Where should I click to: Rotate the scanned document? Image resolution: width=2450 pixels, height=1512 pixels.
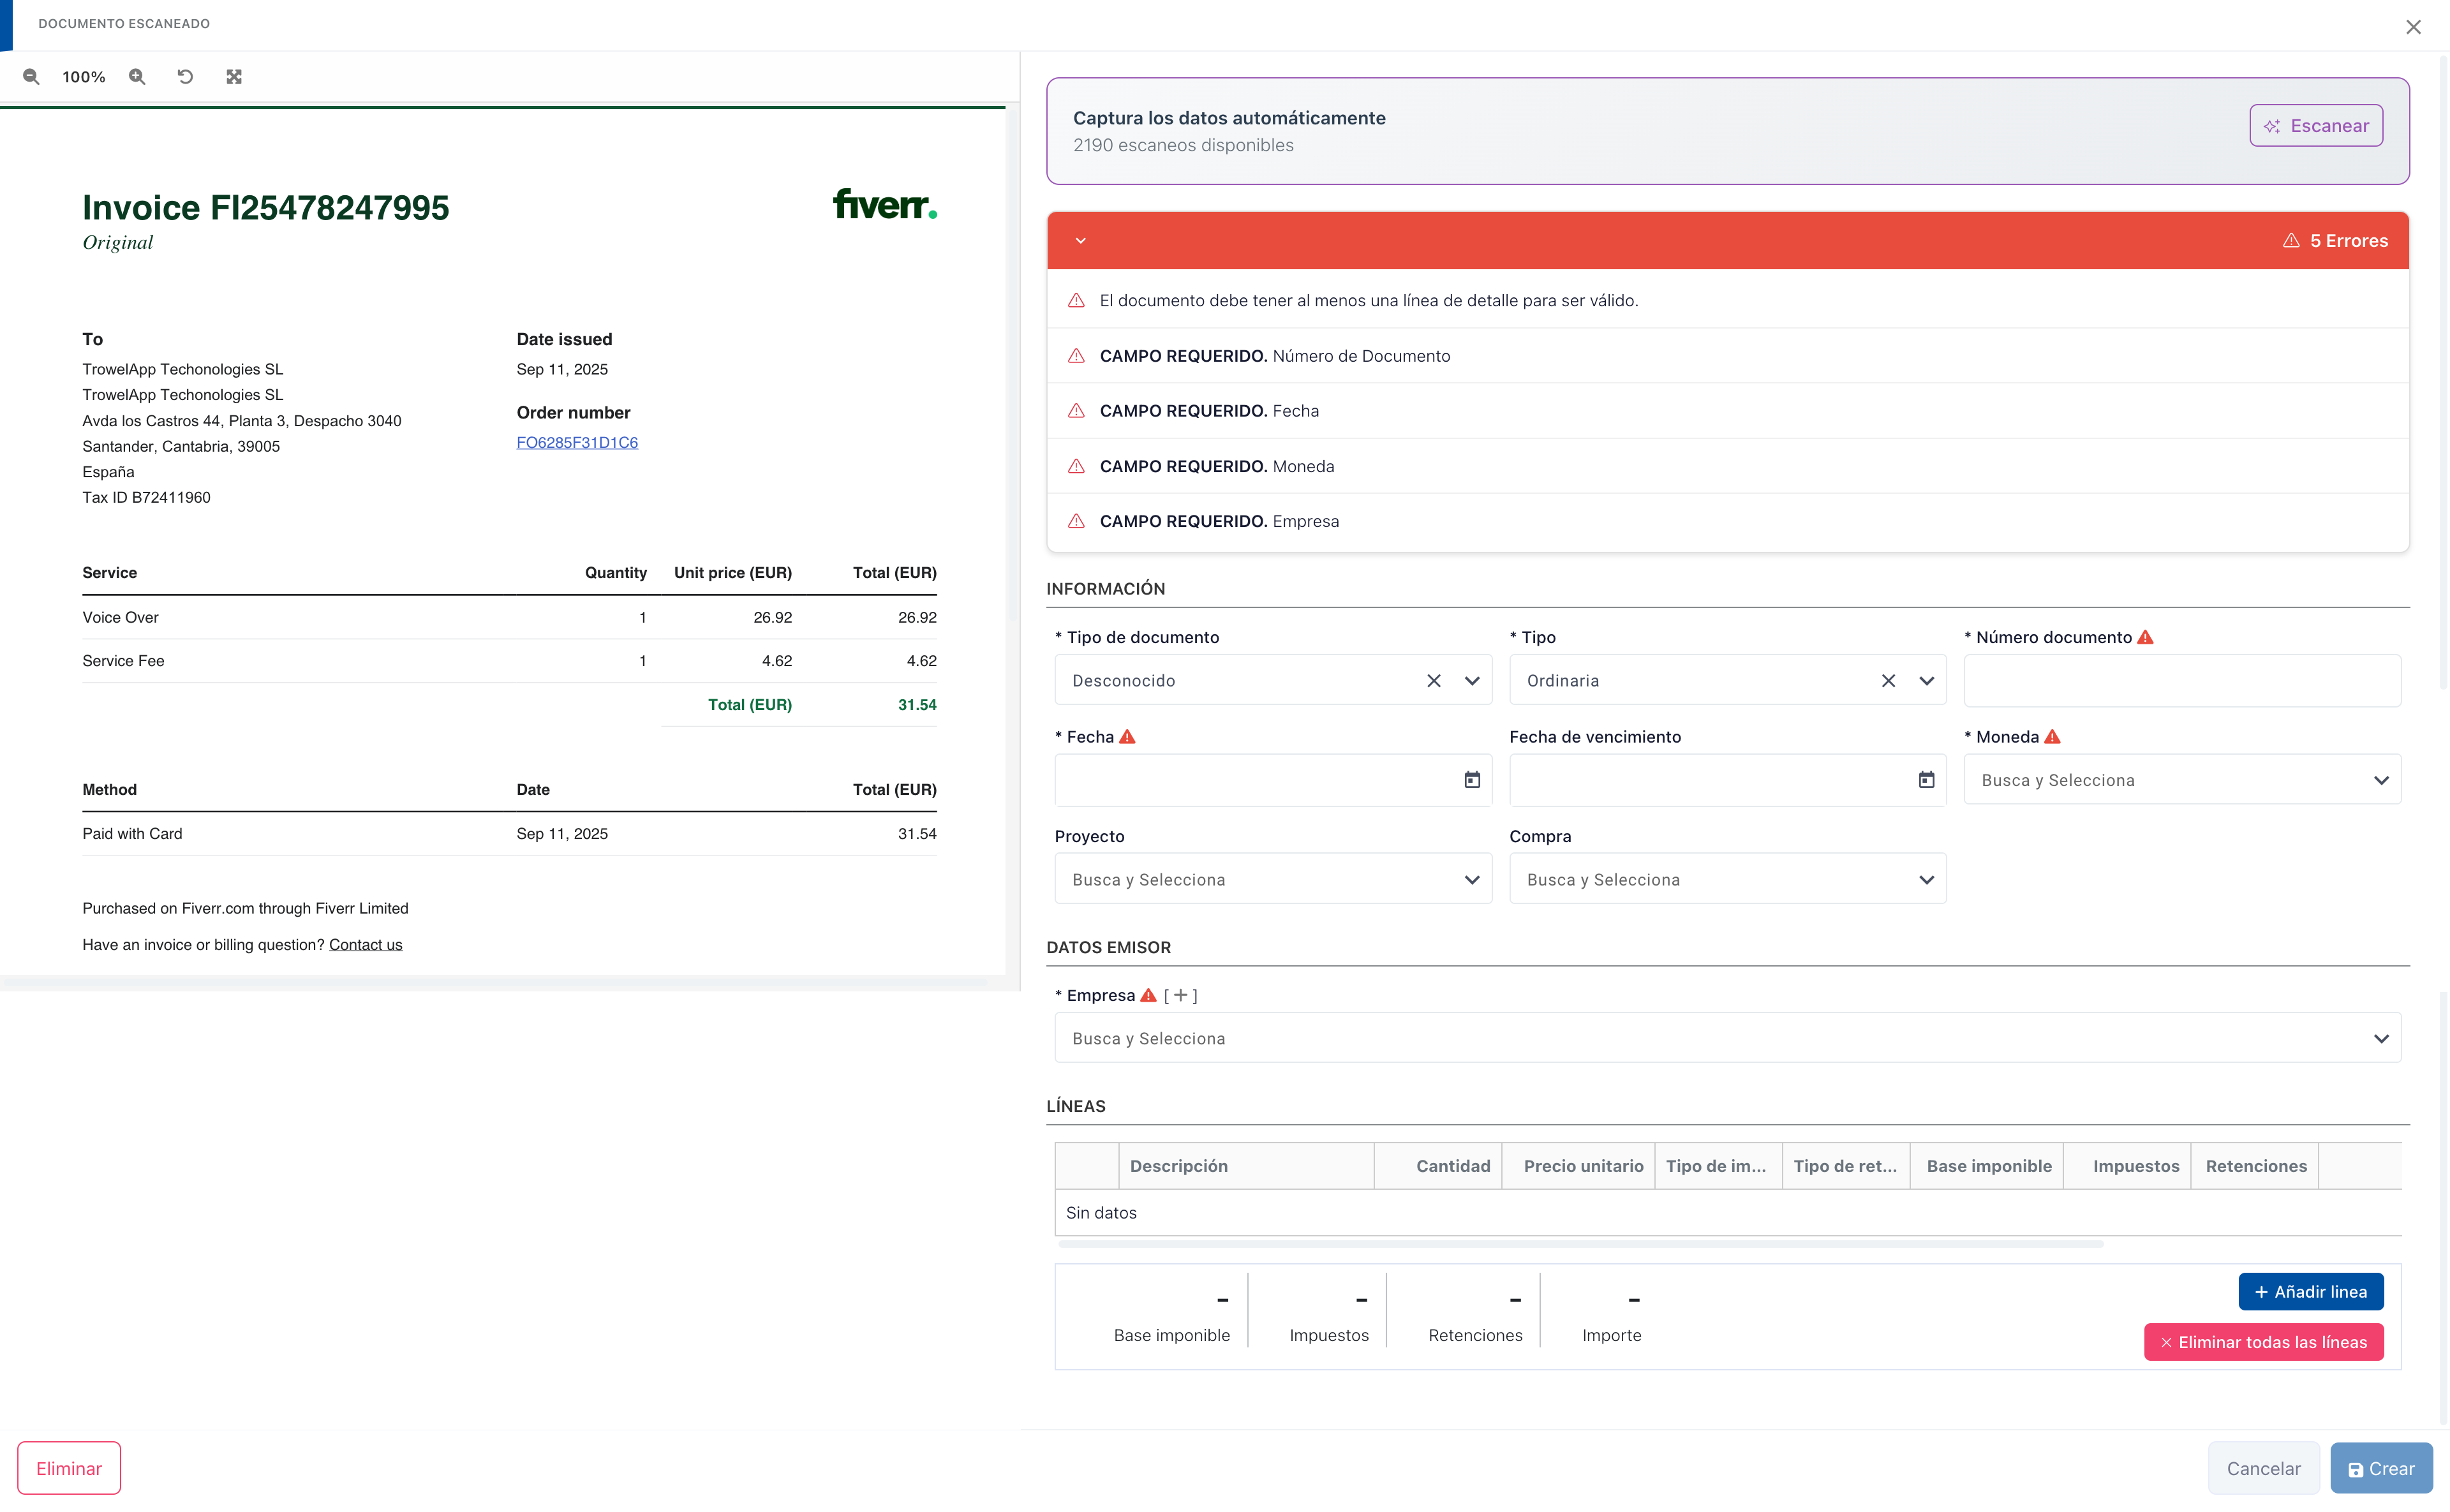185,77
